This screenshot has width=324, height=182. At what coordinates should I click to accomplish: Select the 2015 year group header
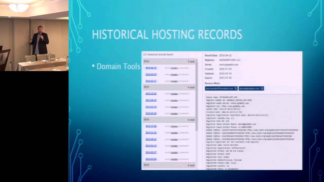[169, 87]
